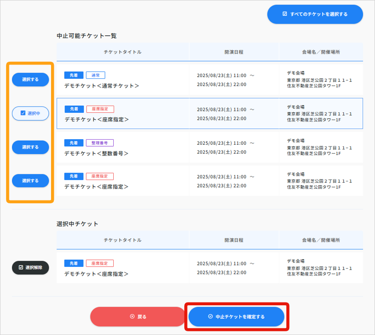
Task: Click the 座席指定 tag in the highlighted row
Action: point(100,109)
